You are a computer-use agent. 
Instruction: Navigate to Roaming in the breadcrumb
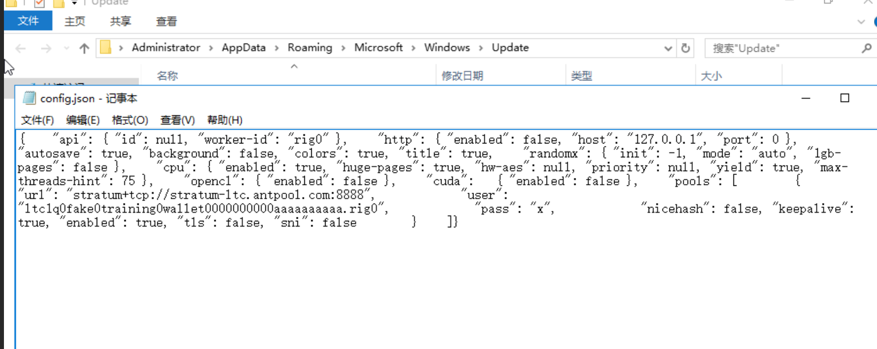[x=310, y=47]
